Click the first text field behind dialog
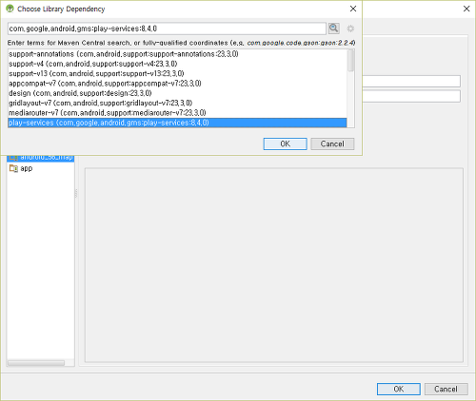The height and width of the screenshot is (401, 476). (411, 81)
